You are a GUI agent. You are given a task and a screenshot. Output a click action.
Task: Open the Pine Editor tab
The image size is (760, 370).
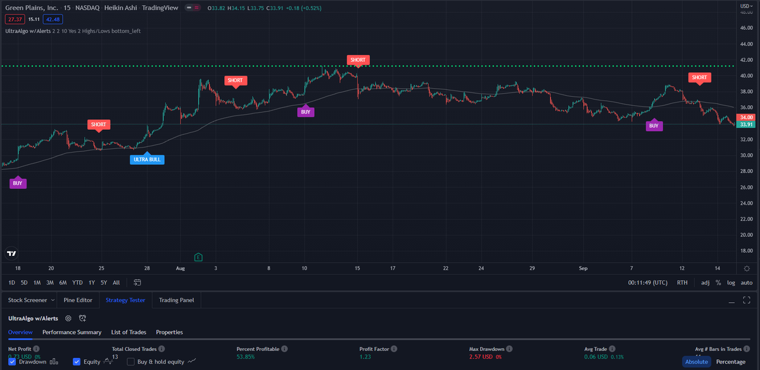[x=78, y=300]
